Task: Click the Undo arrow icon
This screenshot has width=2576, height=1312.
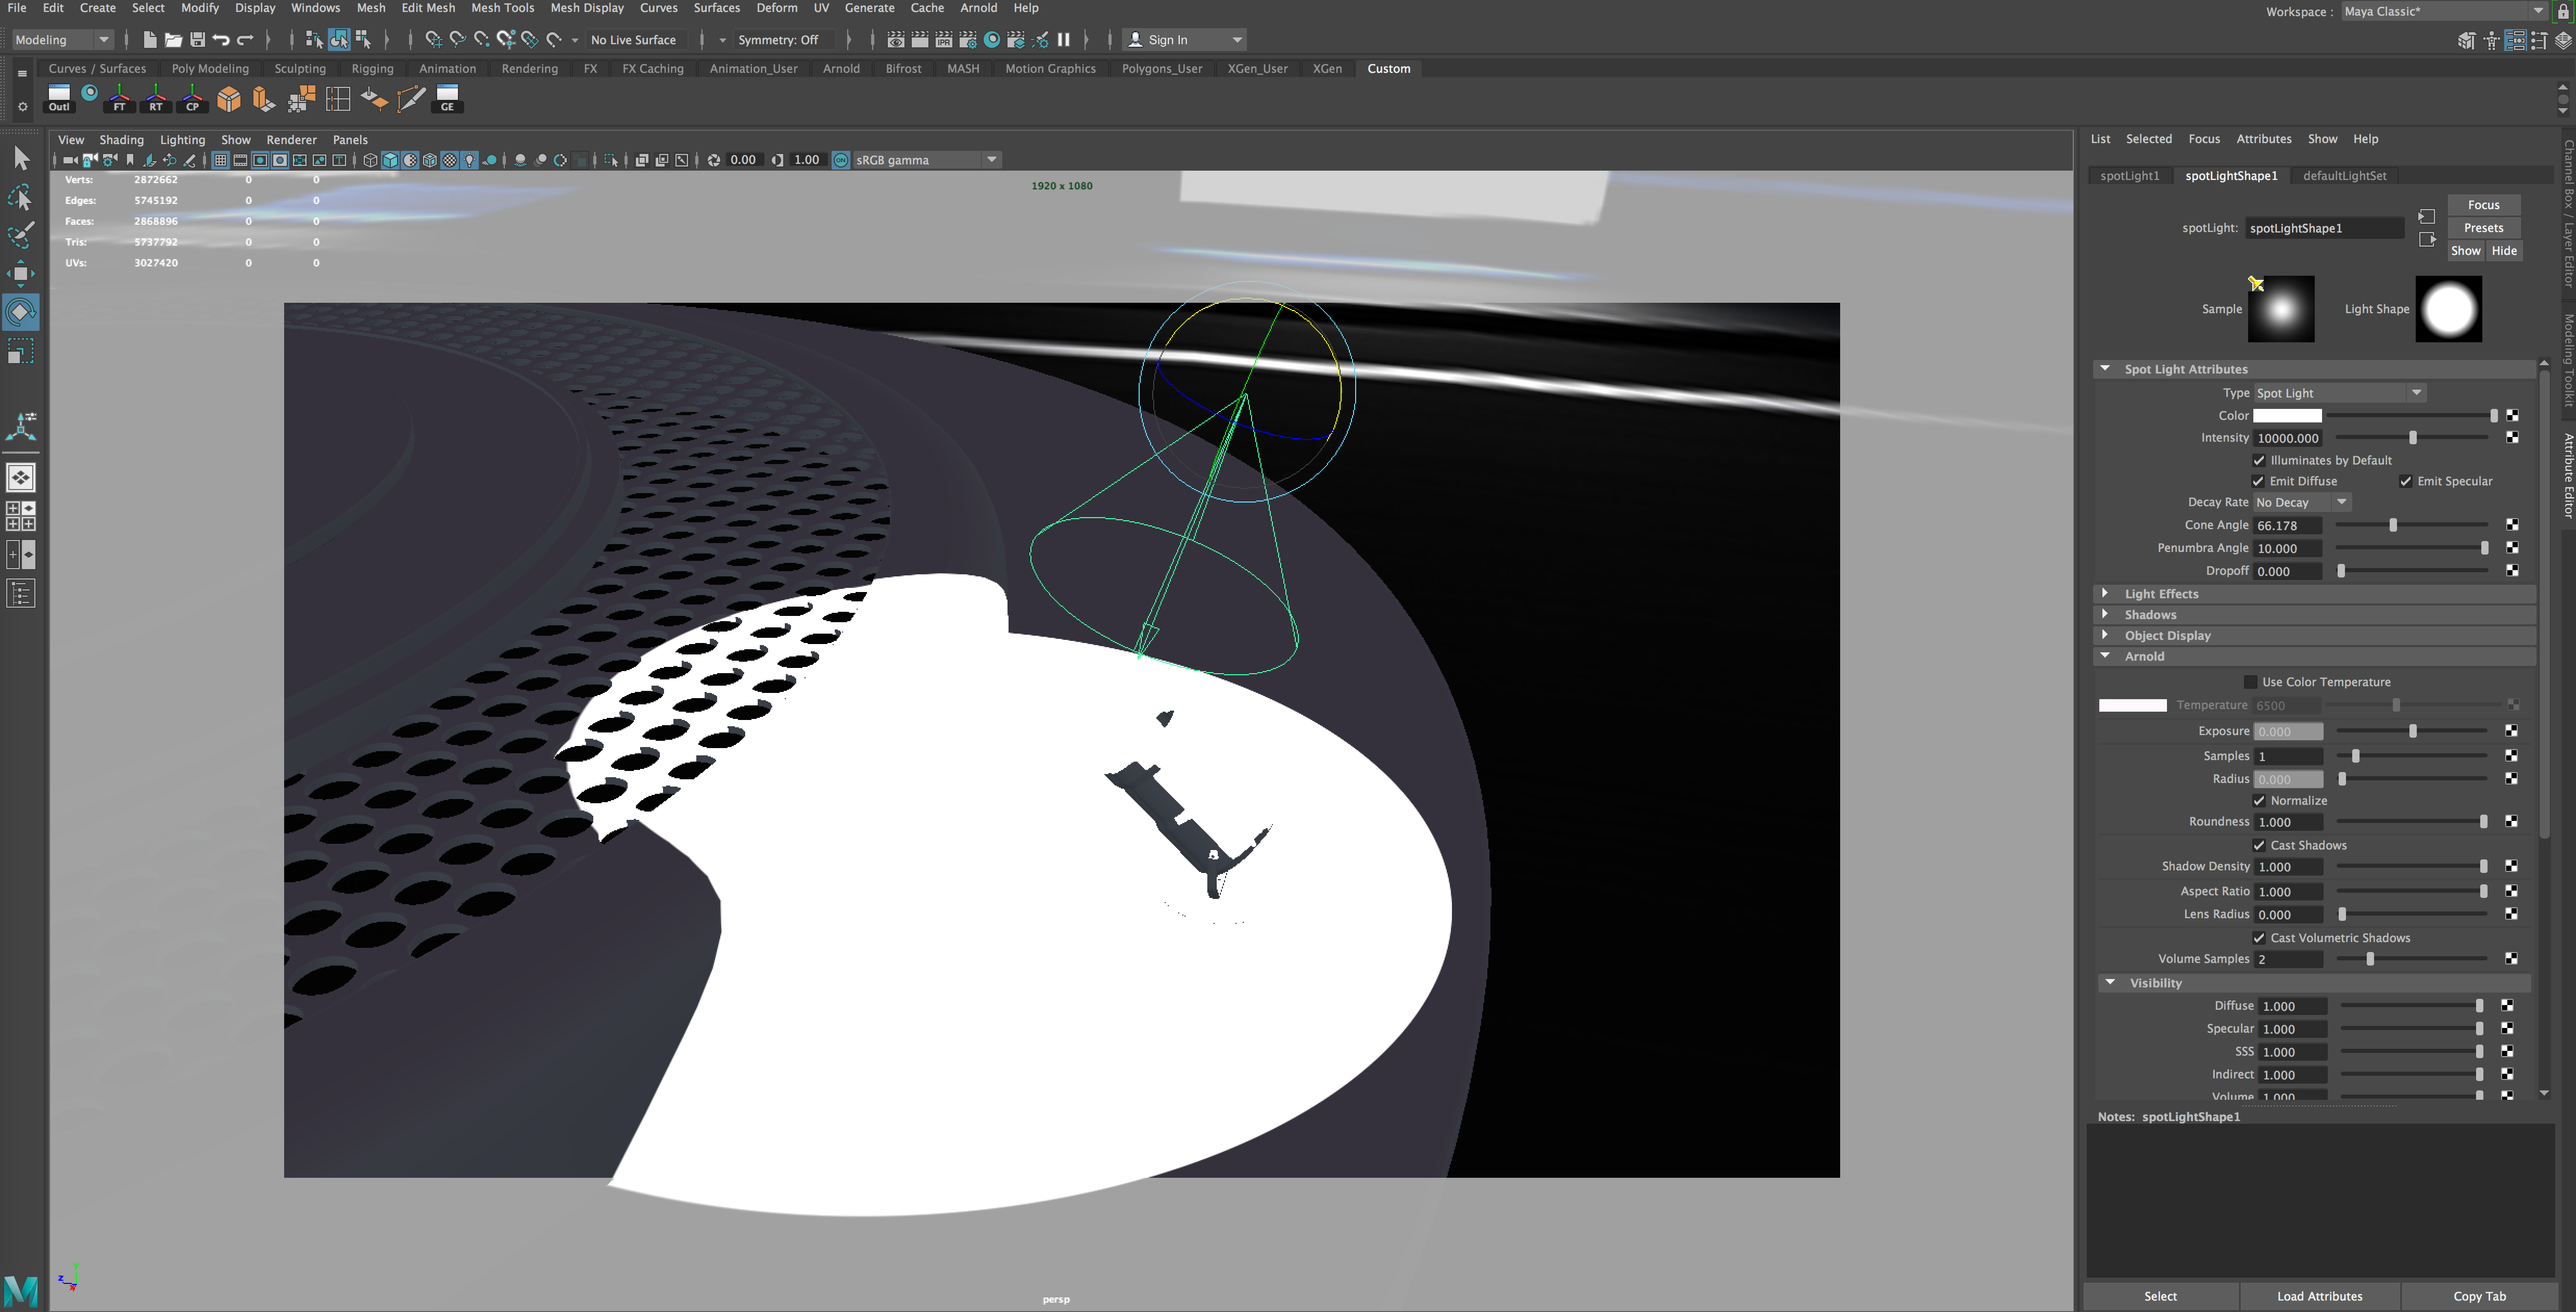Action: tap(221, 40)
